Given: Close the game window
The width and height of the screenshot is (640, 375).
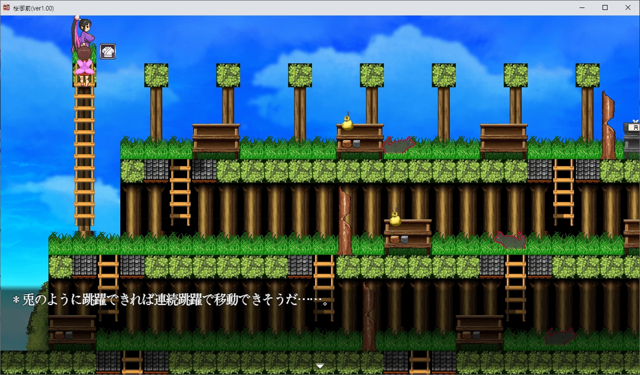Looking at the screenshot, I should [628, 7].
